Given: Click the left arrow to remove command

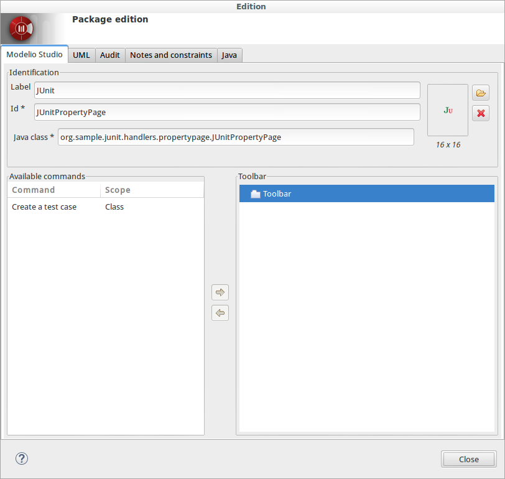Looking at the screenshot, I should click(220, 313).
